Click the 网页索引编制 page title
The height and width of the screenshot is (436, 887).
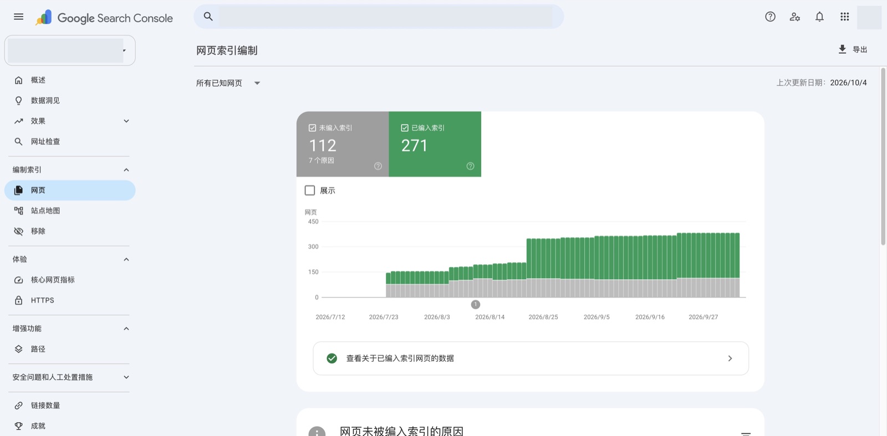pyautogui.click(x=227, y=50)
